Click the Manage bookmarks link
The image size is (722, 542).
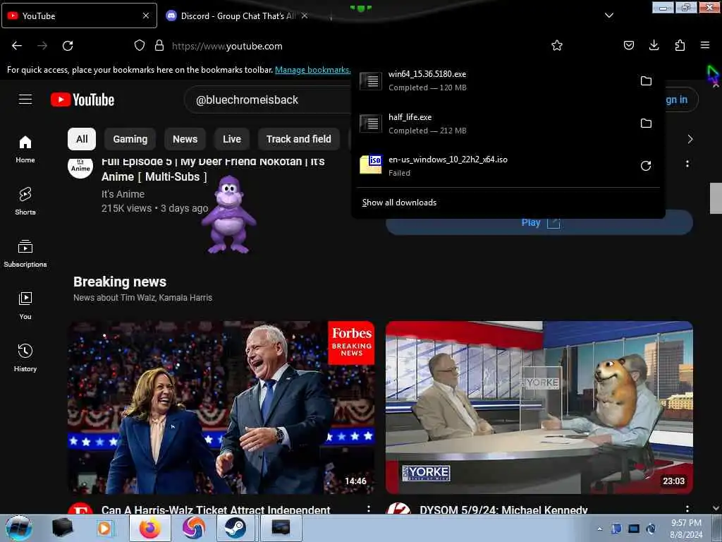312,70
